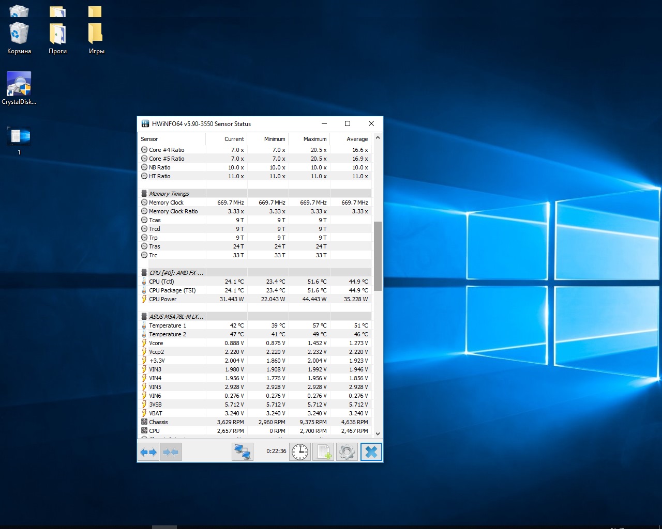
Task: Click the thermometer icon beside CPU Package (TSI)
Action: (144, 290)
